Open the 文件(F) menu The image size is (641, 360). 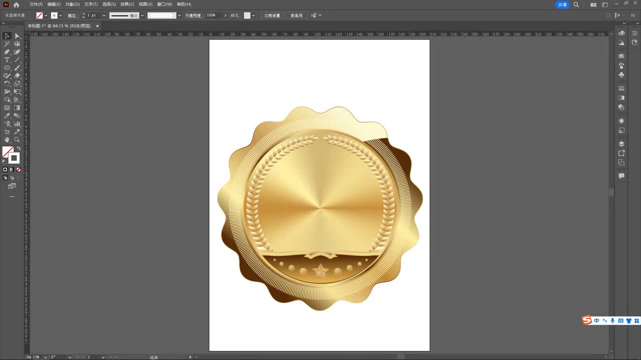coord(36,4)
